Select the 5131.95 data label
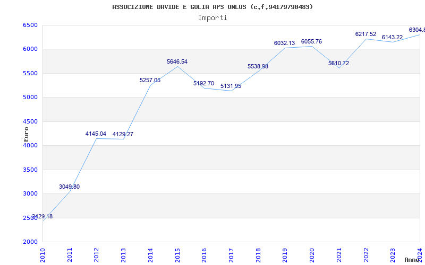The height and width of the screenshot is (265, 425). pyautogui.click(x=231, y=86)
